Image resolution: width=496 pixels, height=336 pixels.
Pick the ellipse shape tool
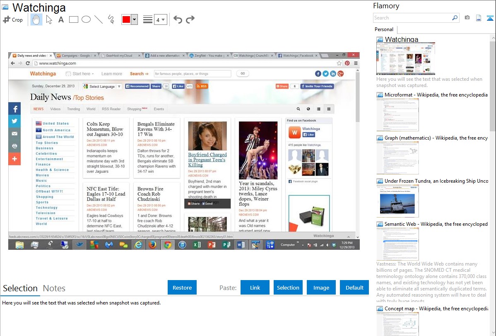tap(86, 19)
